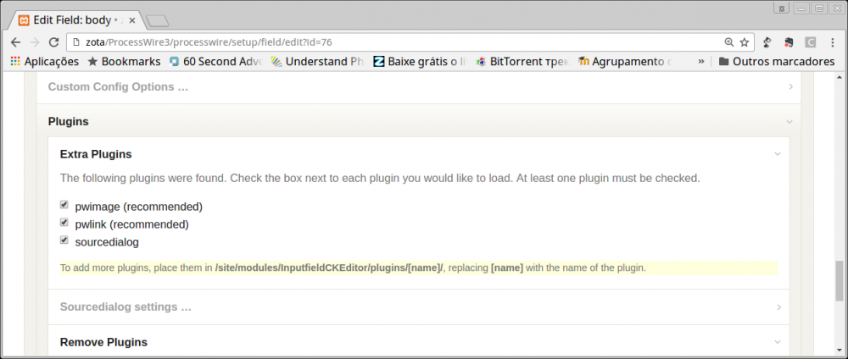Toggle the pwimage (recommended) checkbox
The image size is (848, 359).
click(x=64, y=205)
